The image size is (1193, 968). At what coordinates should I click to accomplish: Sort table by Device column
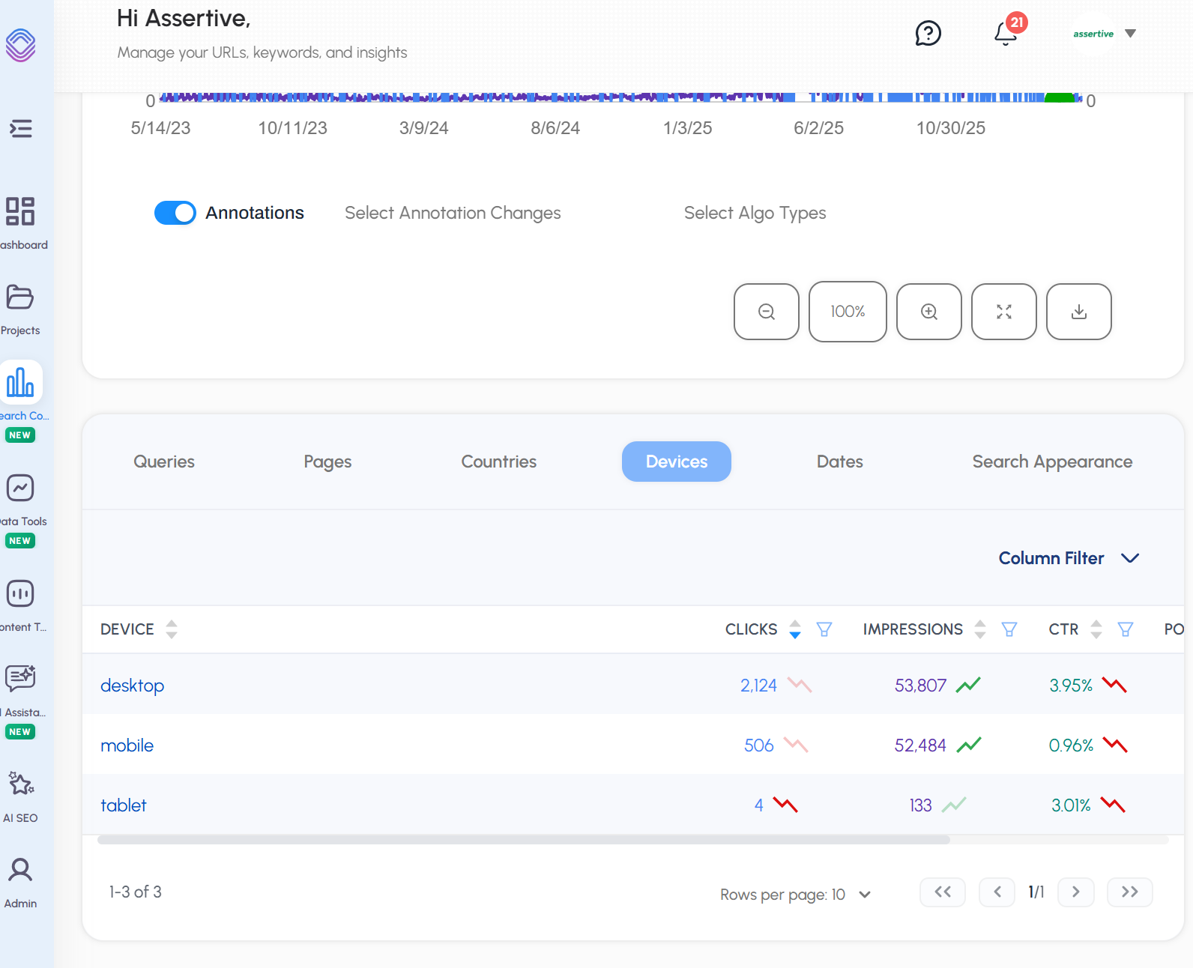tap(172, 629)
